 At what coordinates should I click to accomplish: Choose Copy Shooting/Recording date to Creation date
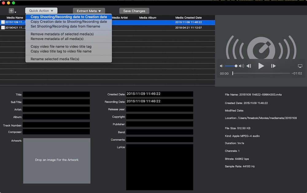[x=69, y=17]
